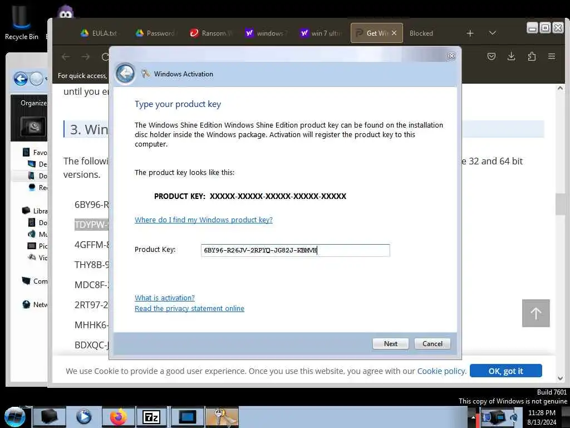Click the MDC8F key line on webpage
Viewport: 570px width, 428px height.
[92, 285]
